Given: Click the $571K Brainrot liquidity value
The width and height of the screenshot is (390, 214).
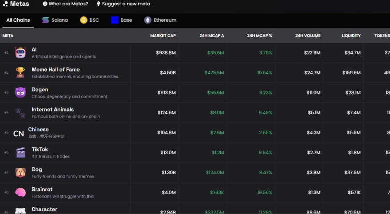Looking at the screenshot, I should (x=354, y=192).
